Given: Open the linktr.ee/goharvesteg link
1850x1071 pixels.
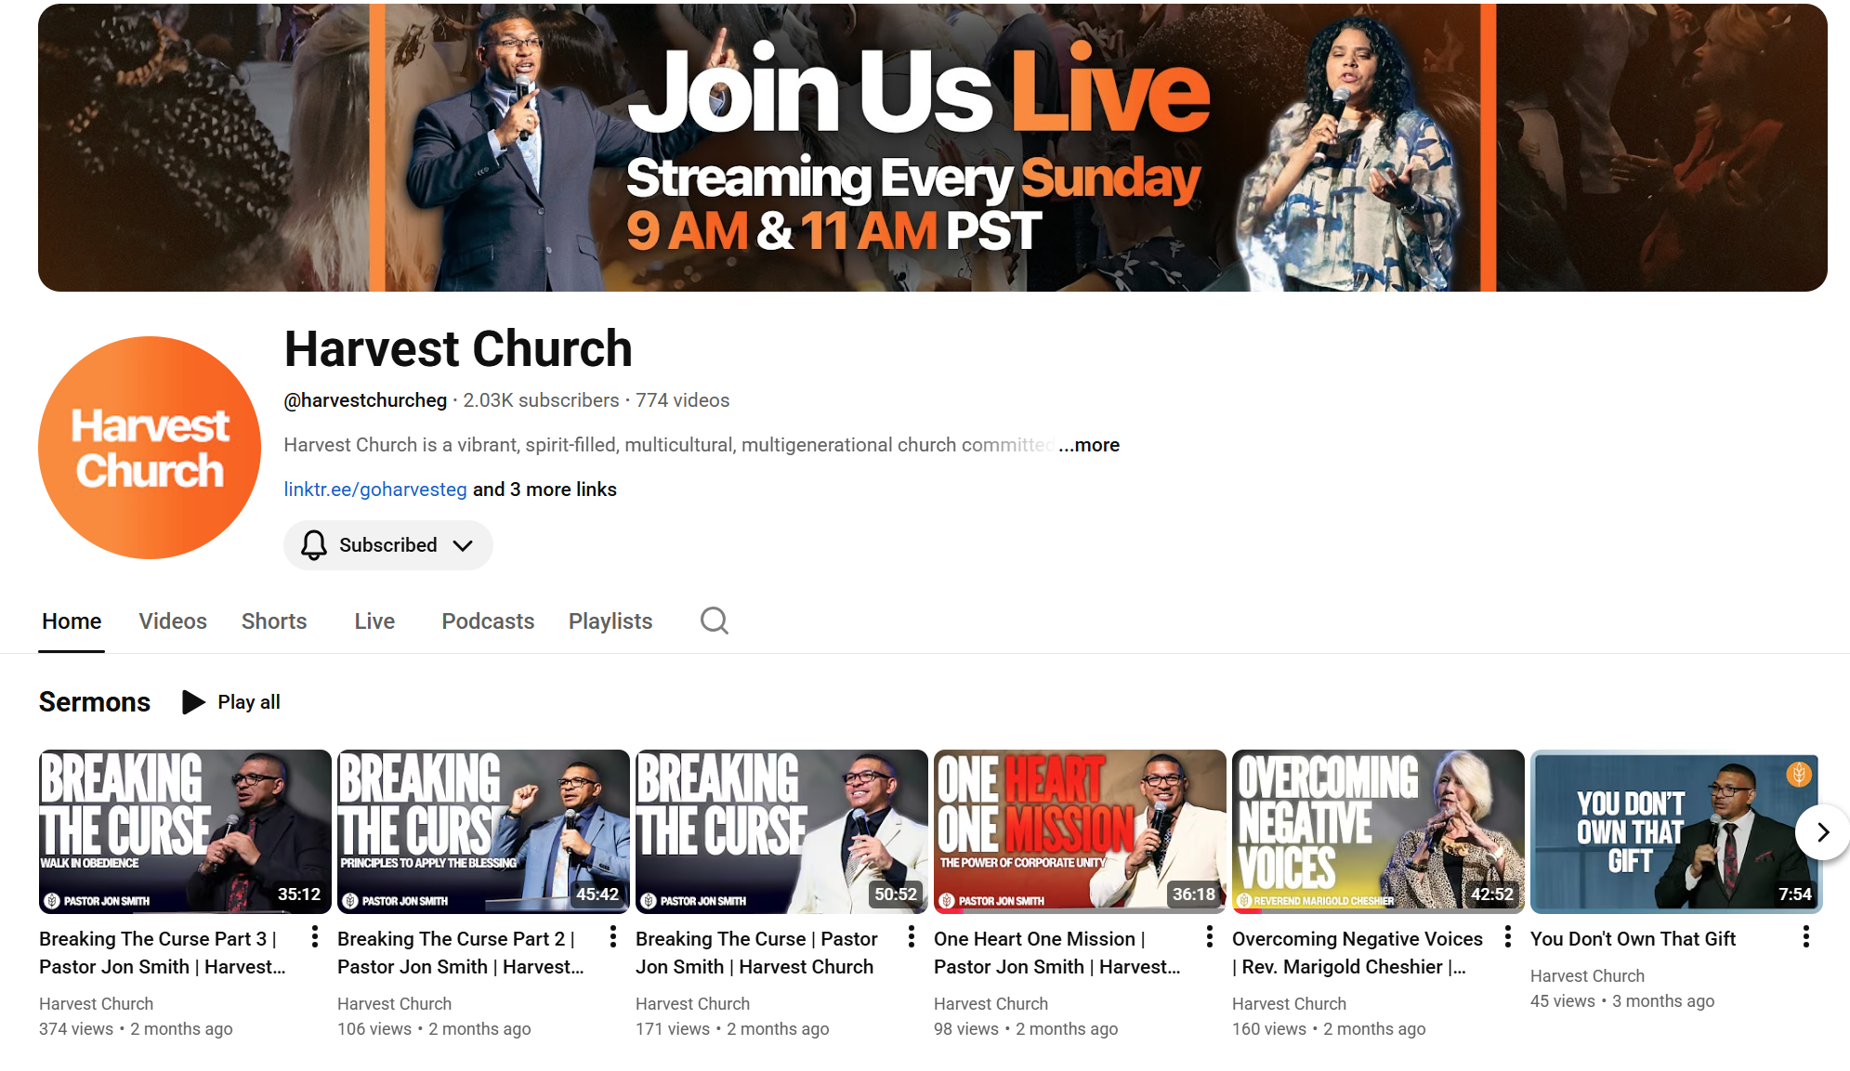Looking at the screenshot, I should coord(375,490).
